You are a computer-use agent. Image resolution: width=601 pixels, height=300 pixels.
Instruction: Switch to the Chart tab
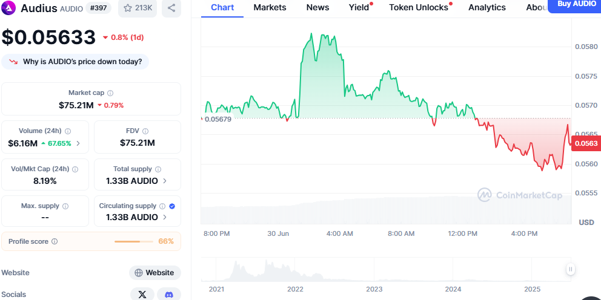tap(222, 7)
